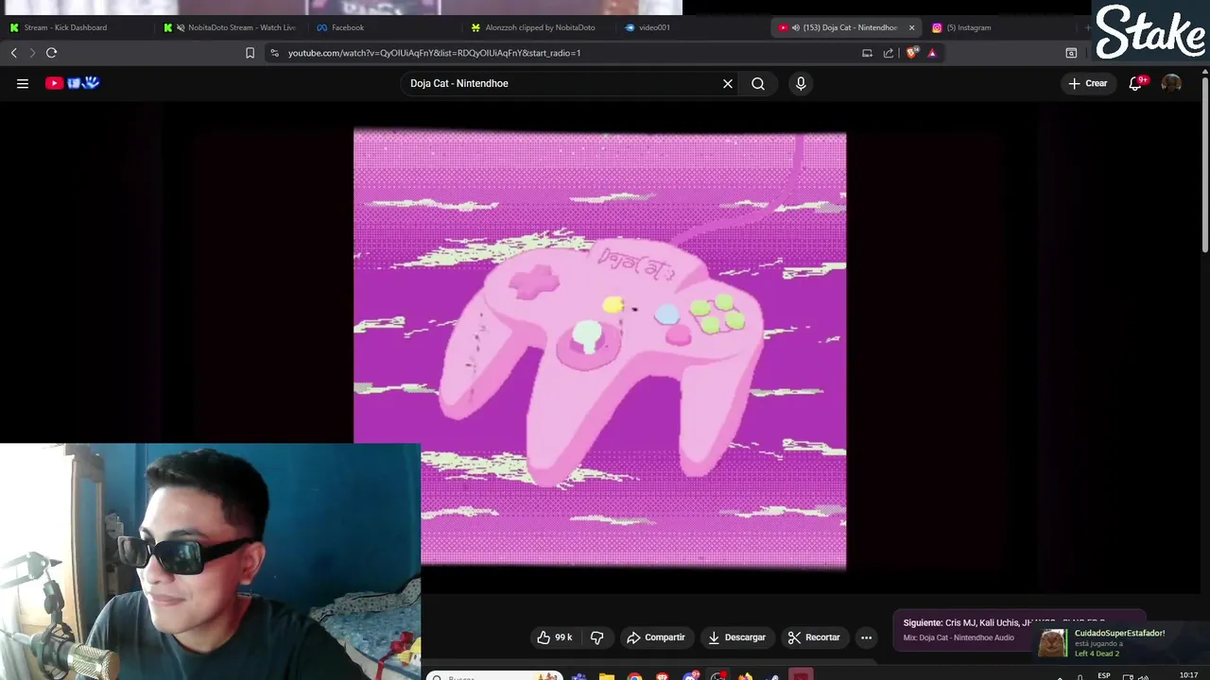This screenshot has height=680, width=1210.
Task: Go to YouTube home via logo
Action: 72,83
